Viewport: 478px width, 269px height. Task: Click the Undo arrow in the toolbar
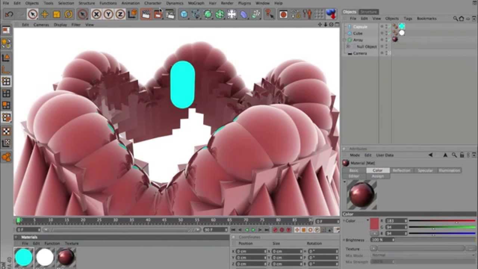(9, 15)
